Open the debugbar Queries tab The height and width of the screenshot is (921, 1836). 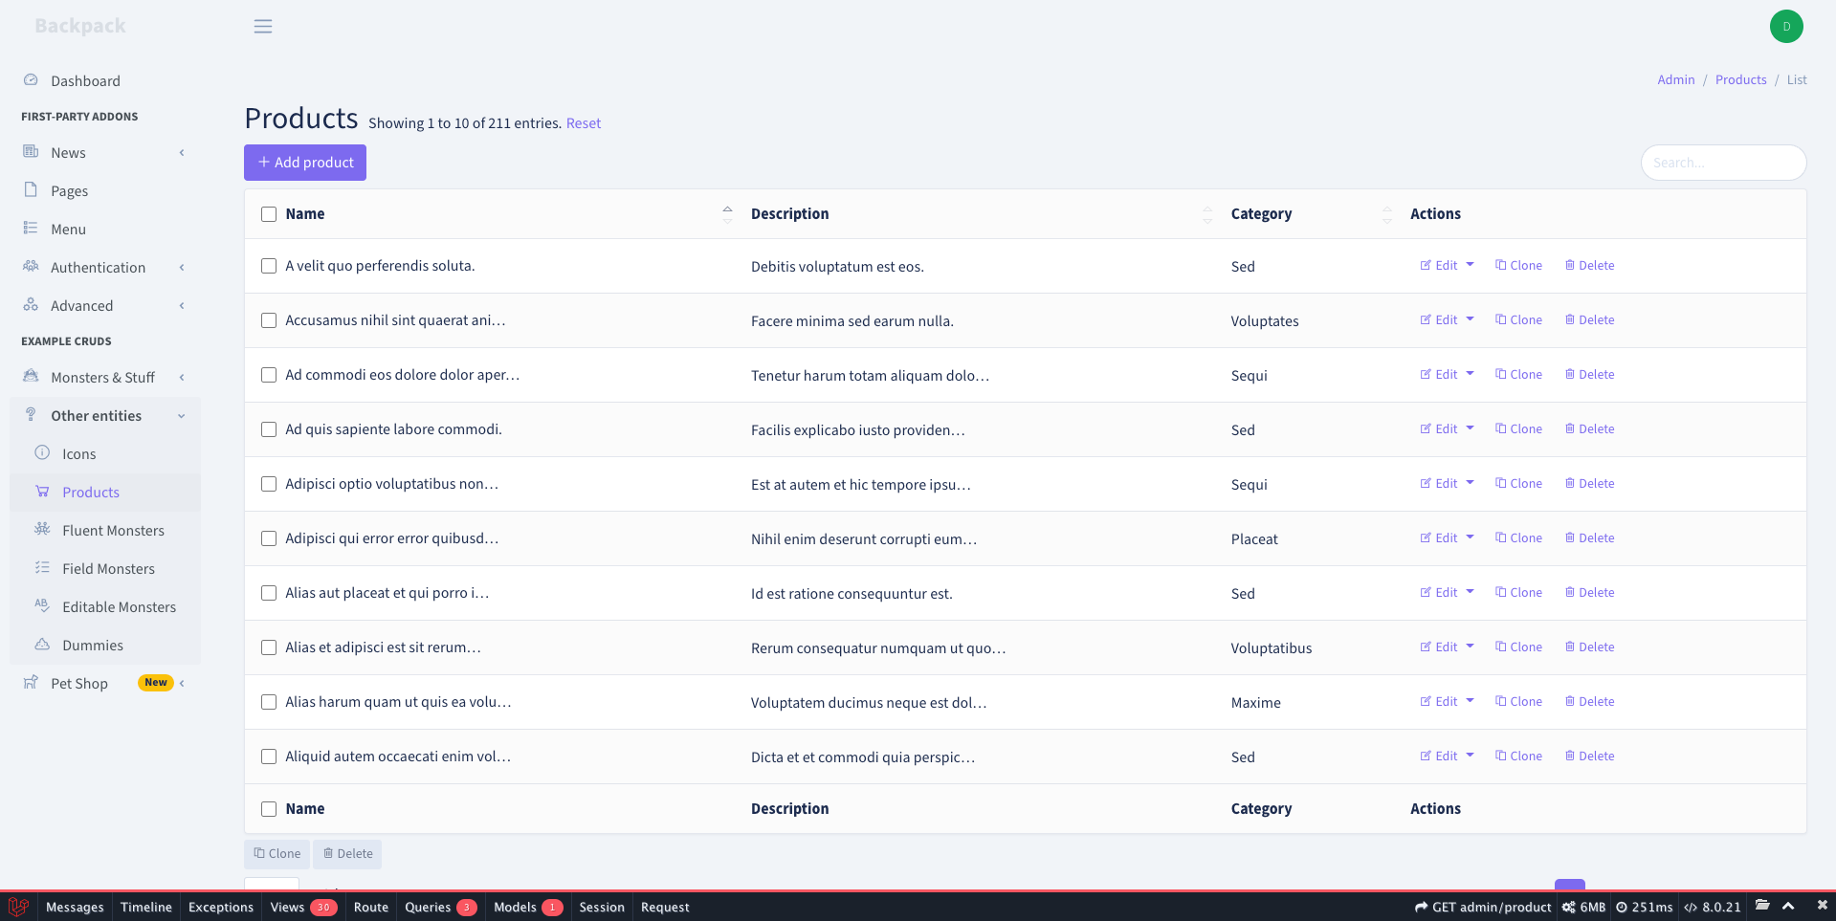[x=440, y=907]
